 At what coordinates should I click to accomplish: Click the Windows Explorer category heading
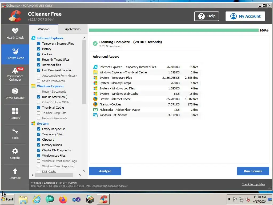point(50,86)
